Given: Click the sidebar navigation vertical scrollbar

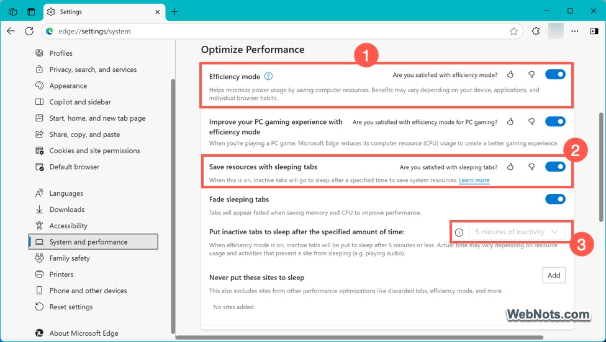Looking at the screenshot, I should (x=173, y=206).
